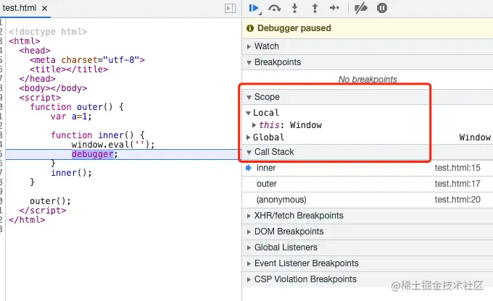
Task: Click the Debugger paused info icon
Action: pos(250,28)
